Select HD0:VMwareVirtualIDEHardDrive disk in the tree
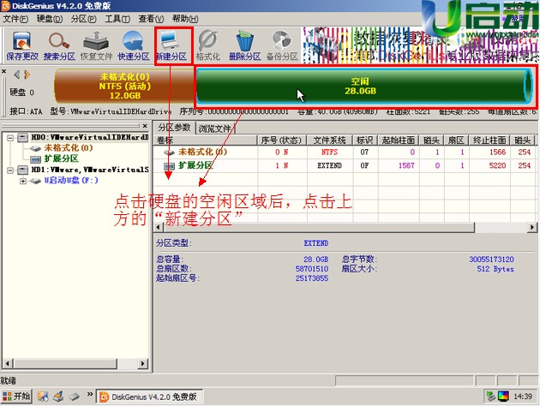 (x=89, y=137)
